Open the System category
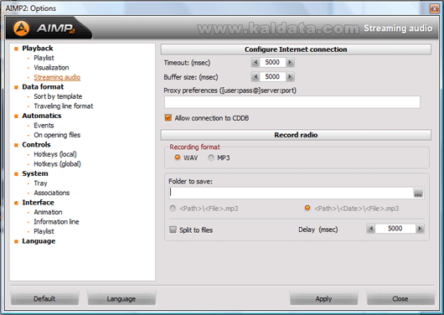 (35, 173)
